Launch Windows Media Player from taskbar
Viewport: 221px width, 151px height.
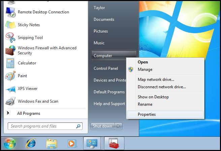point(72,144)
